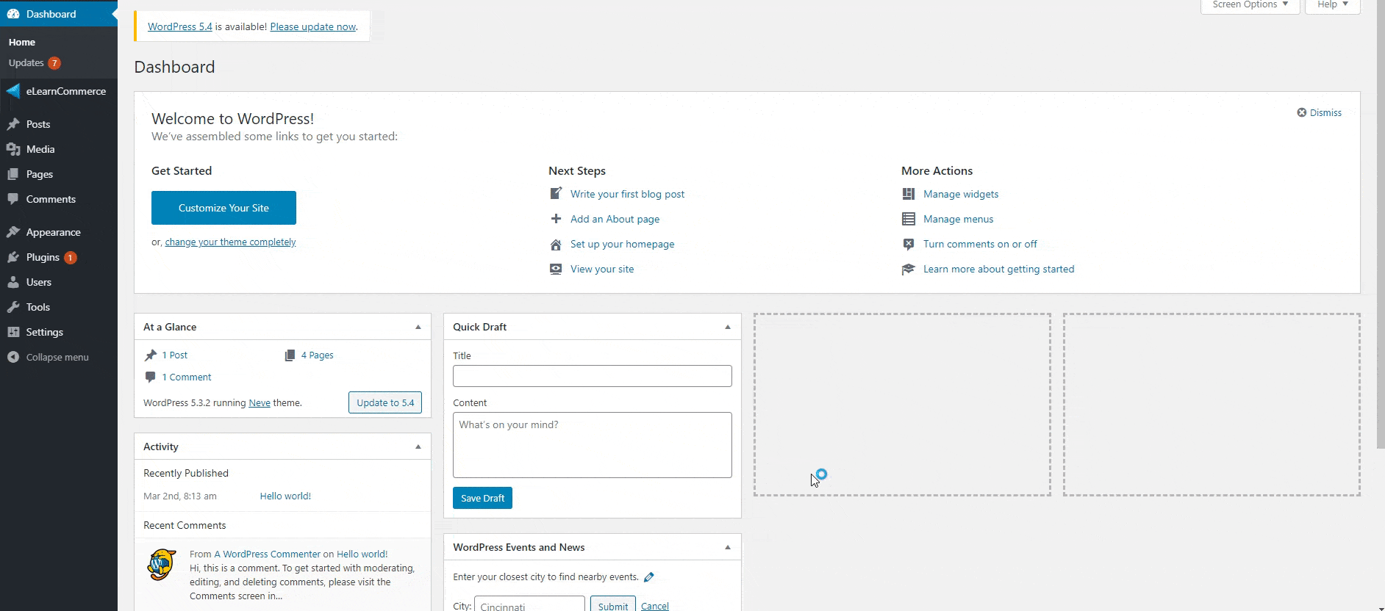Click the pushpin icon next to 1 Post
This screenshot has height=611, width=1385.
[151, 355]
